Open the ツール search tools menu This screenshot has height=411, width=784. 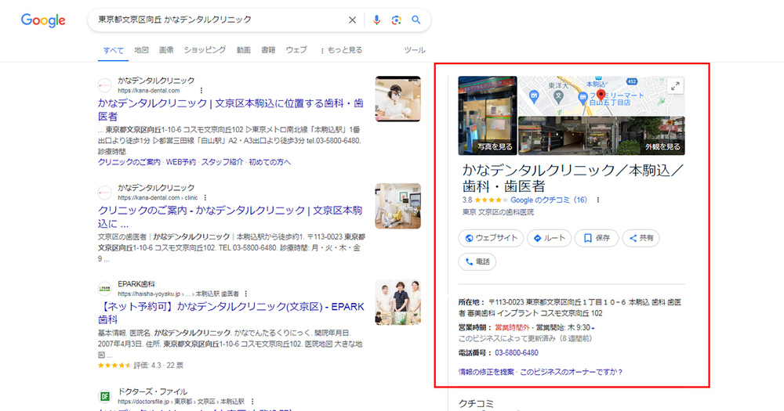(x=414, y=50)
